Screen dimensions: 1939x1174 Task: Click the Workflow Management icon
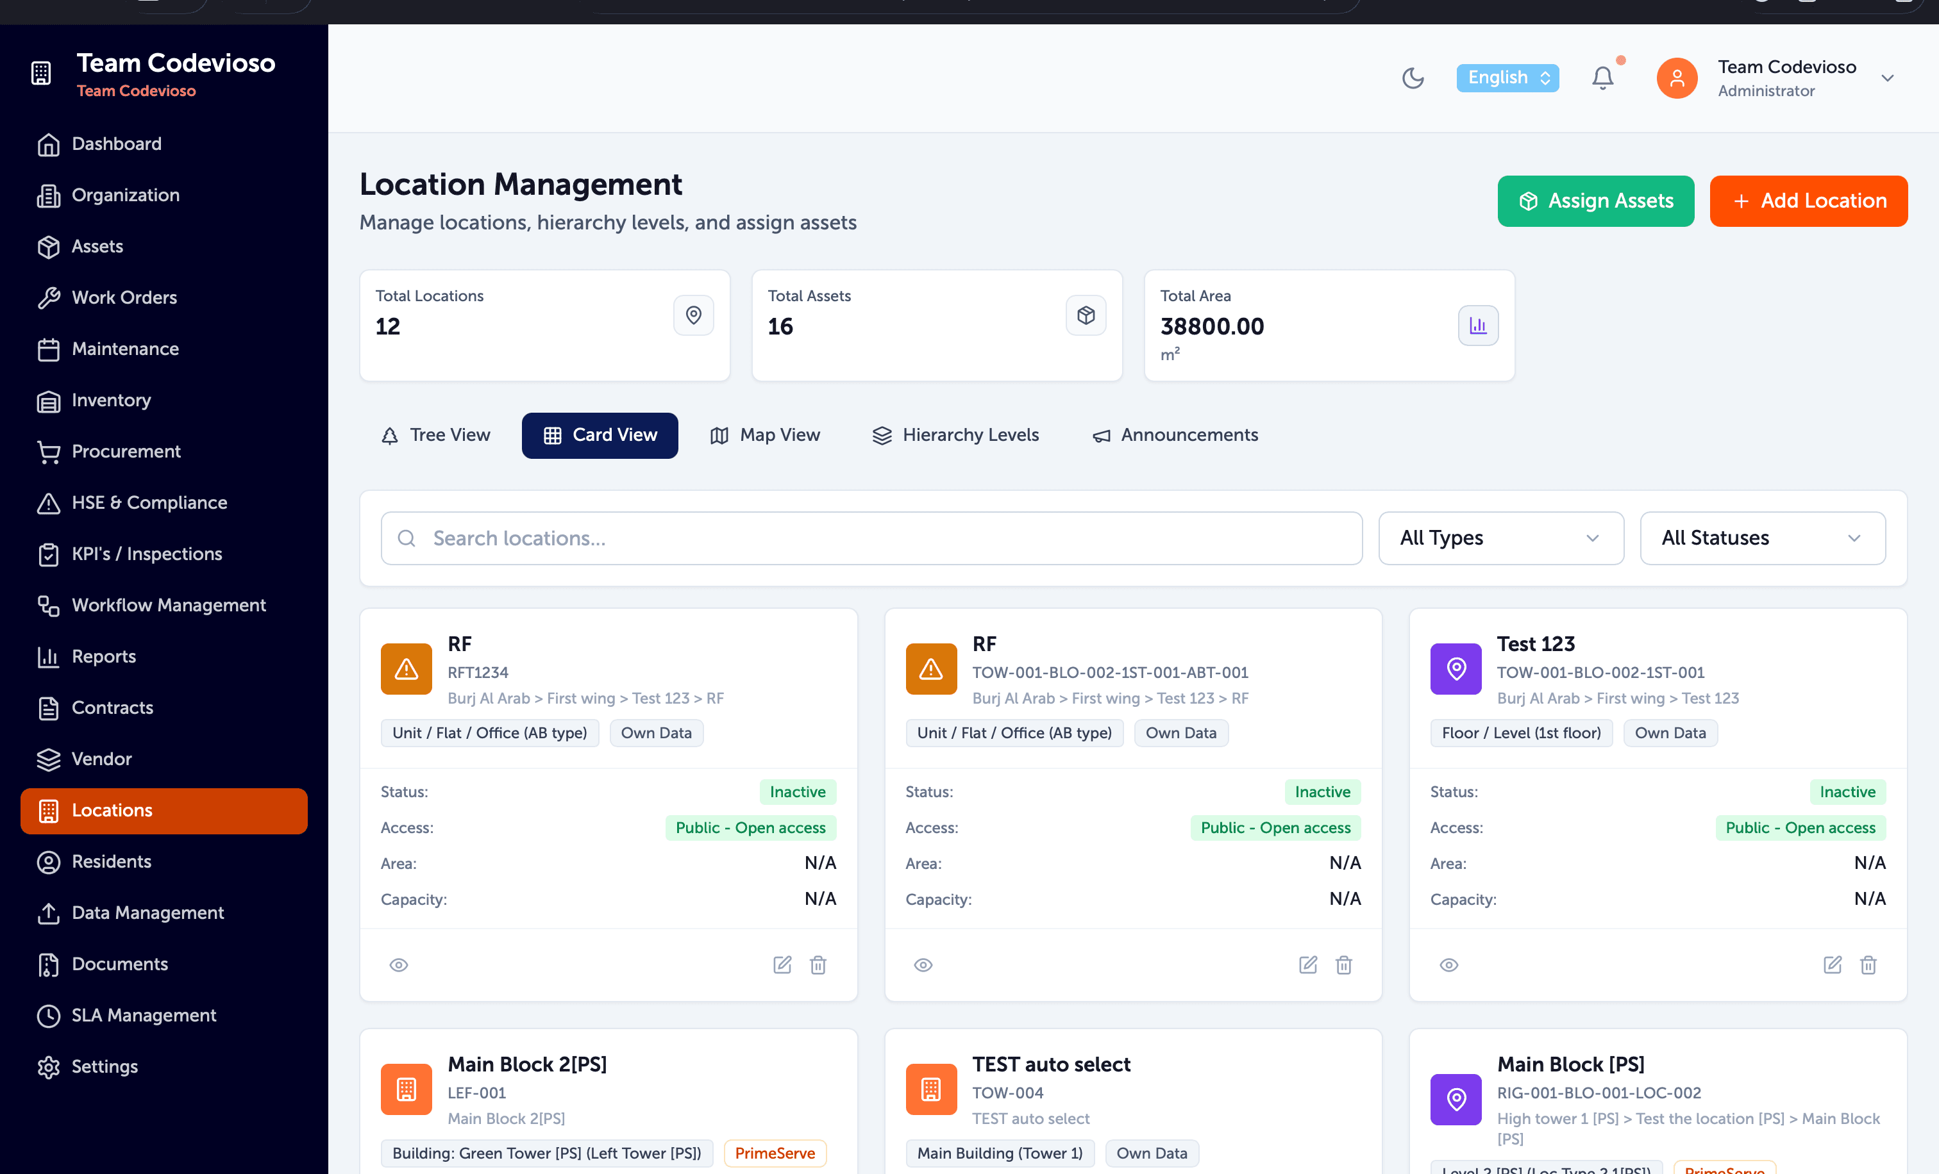tap(48, 606)
